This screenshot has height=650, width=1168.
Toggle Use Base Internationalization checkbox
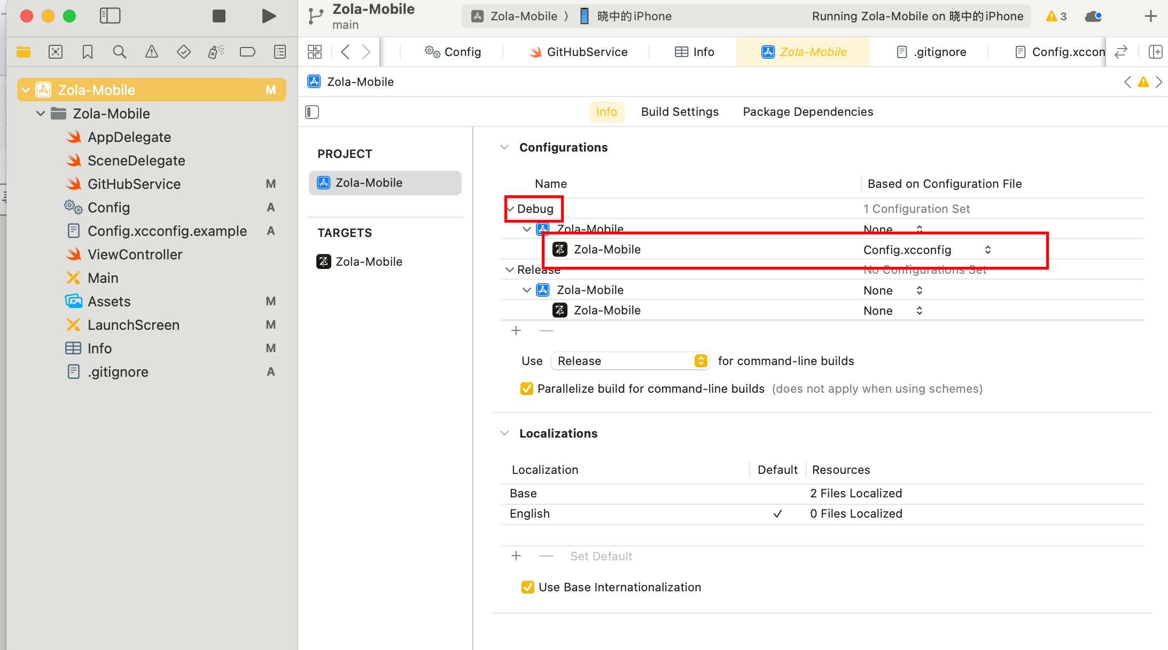pyautogui.click(x=528, y=587)
